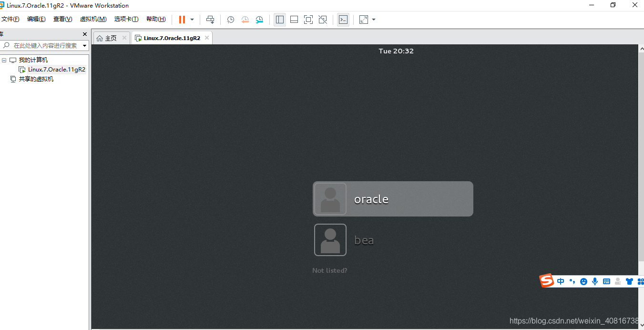Screen dimensions: 644x330
Task: Choose the bea user account
Action: (393, 240)
